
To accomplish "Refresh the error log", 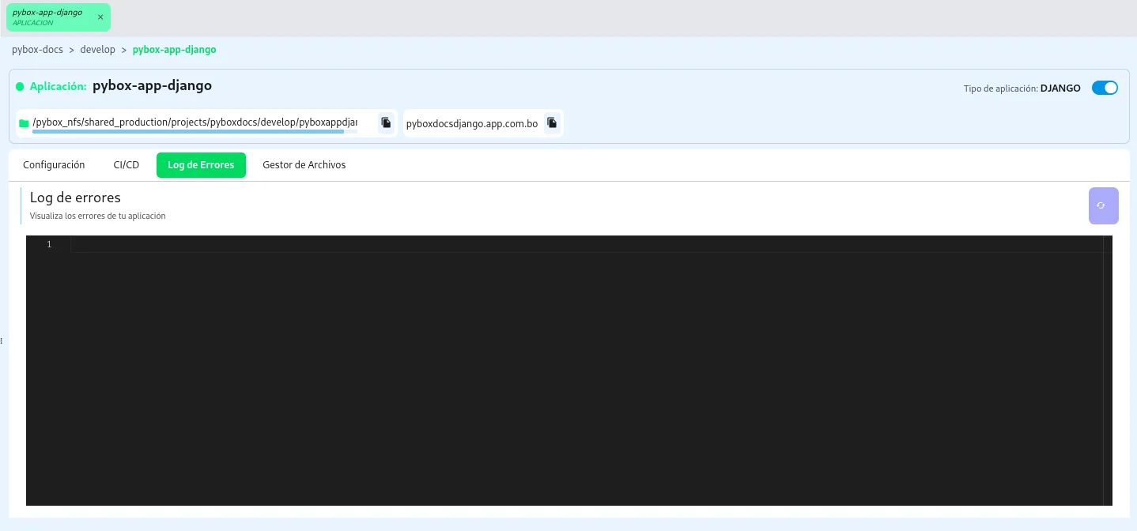I will coord(1103,205).
